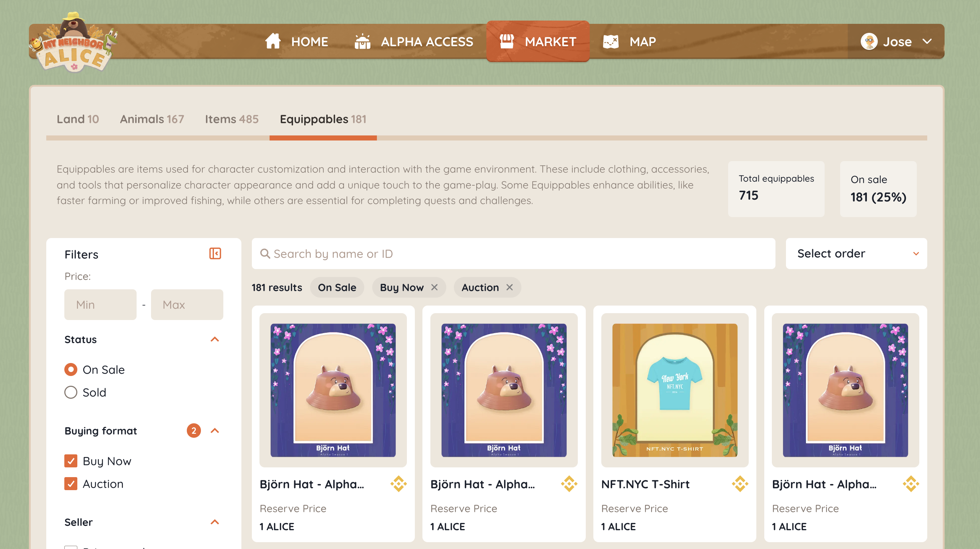Remove the Auction filter chip

[x=510, y=288]
